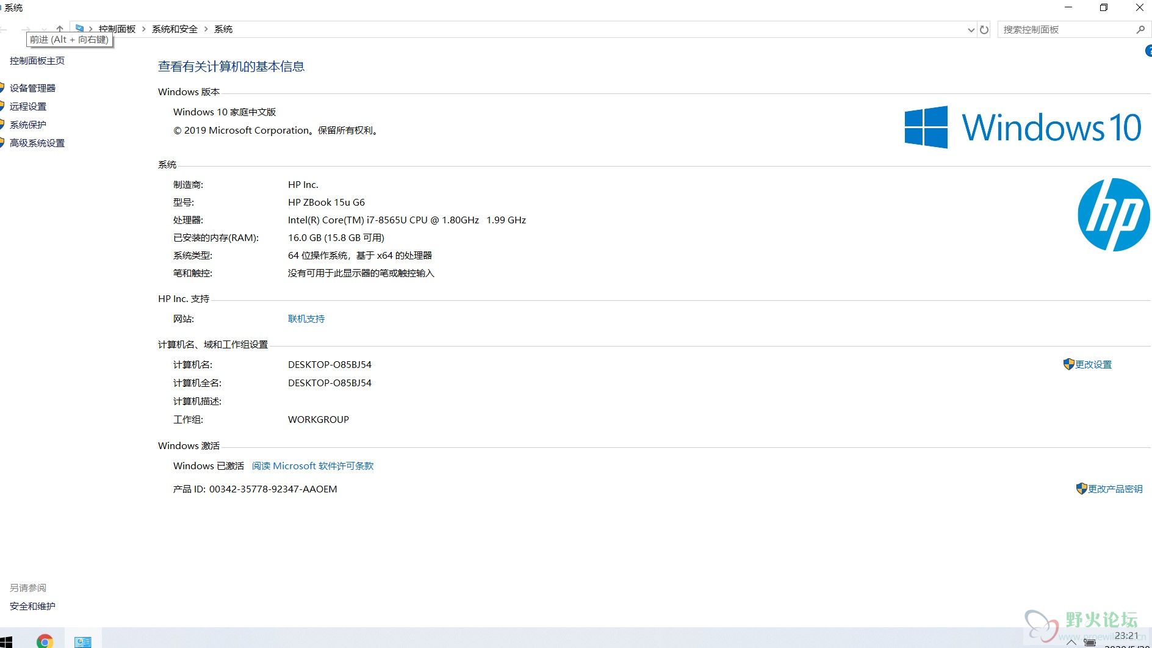Click the refresh button in address bar
Screen dimensions: 1152x648
[984, 29]
